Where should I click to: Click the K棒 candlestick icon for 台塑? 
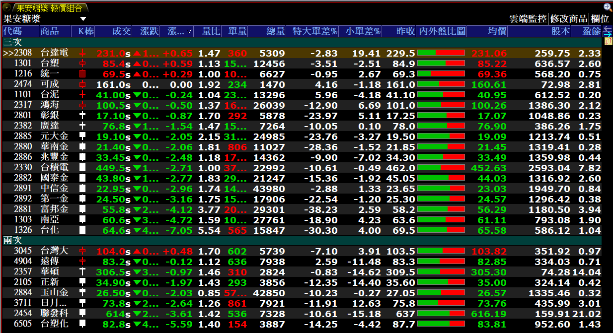(82, 64)
